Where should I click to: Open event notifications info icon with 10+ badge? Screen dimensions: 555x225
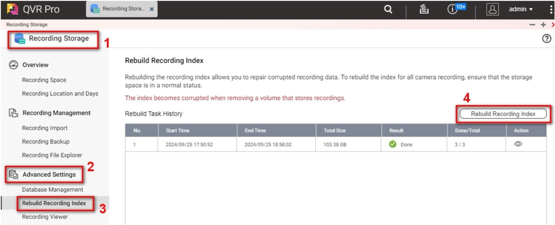pos(453,9)
